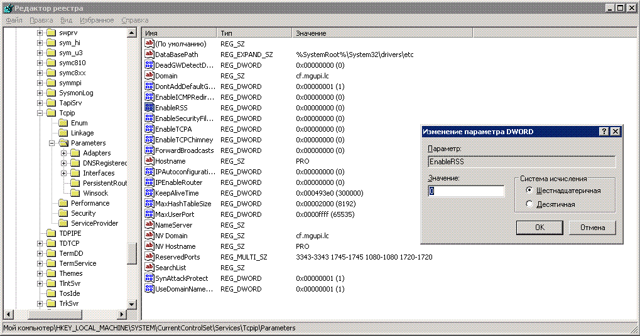Click the ForwardBroadcasts DWORD icon

(x=149, y=150)
